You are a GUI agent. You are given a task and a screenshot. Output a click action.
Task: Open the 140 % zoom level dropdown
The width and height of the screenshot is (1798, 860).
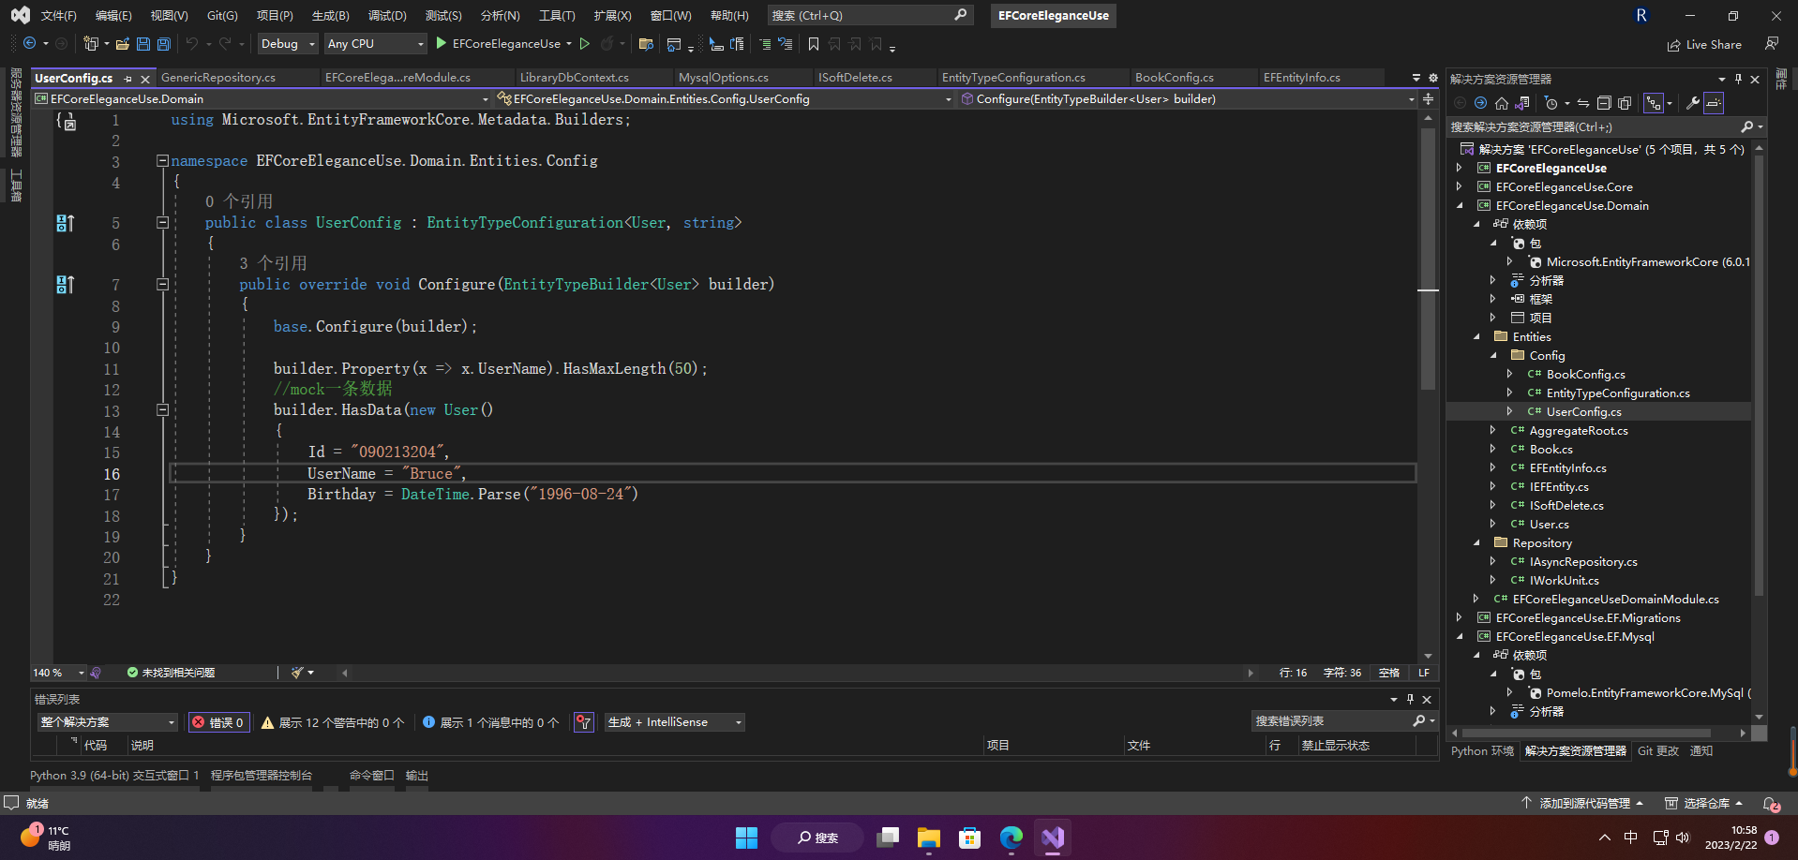point(59,673)
